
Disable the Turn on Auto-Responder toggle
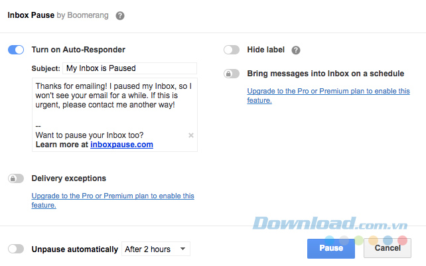tap(16, 50)
